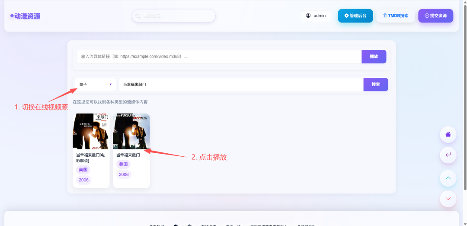Viewport: 467px width, 226px height.
Task: Open the 量子 video source dropdown
Action: point(96,85)
